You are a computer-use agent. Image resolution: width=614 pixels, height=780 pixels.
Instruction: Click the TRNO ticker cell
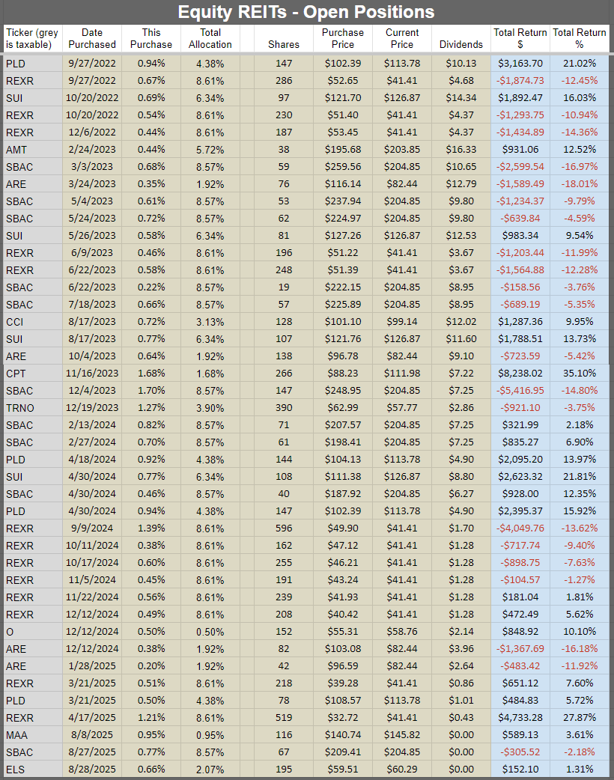[x=33, y=408]
